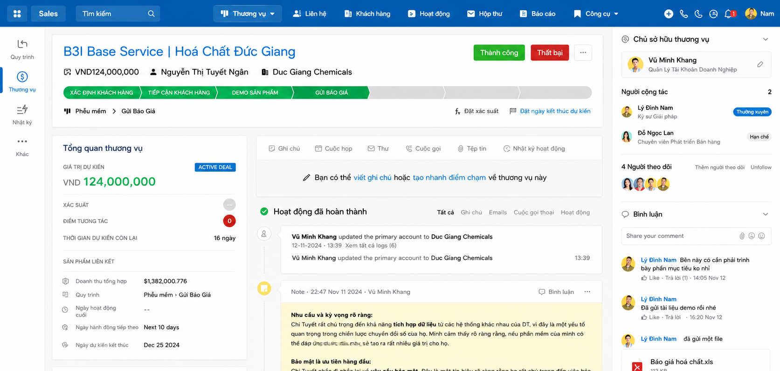The height and width of the screenshot is (371, 780).
Task: Click the user icon in activity timeline
Action: click(264, 234)
